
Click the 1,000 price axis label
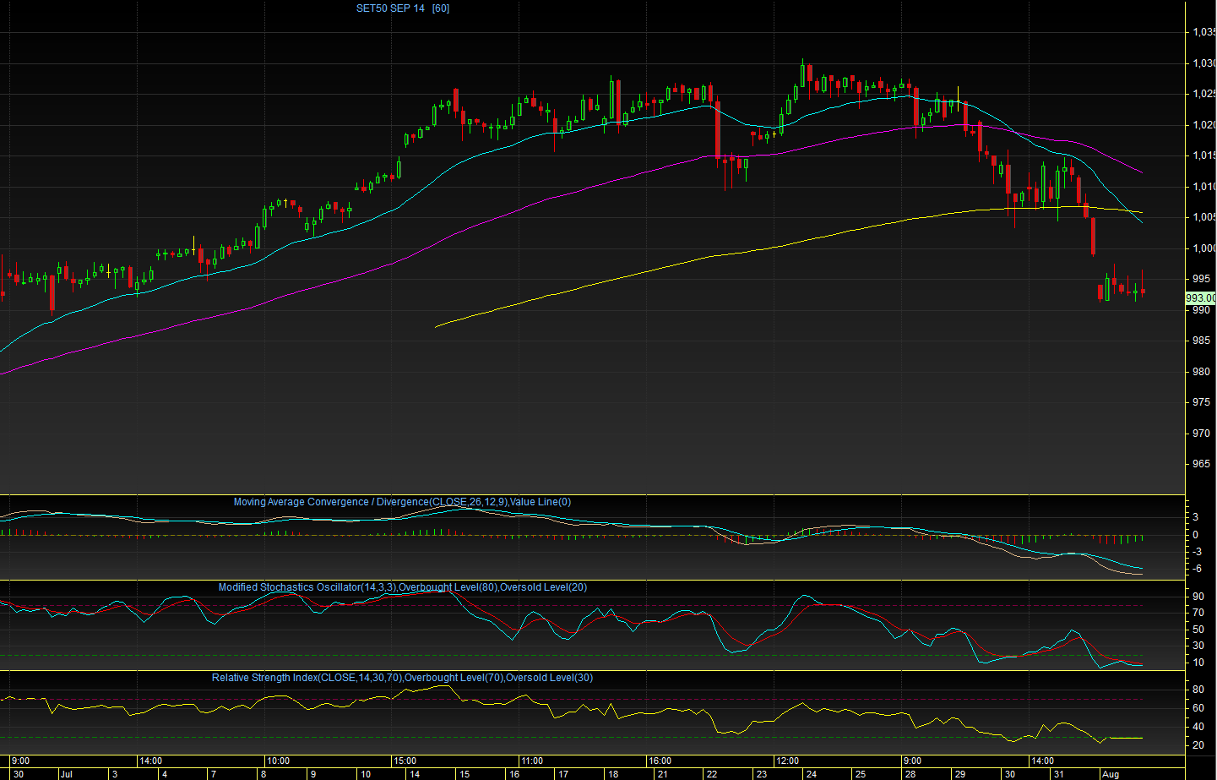pos(1204,248)
